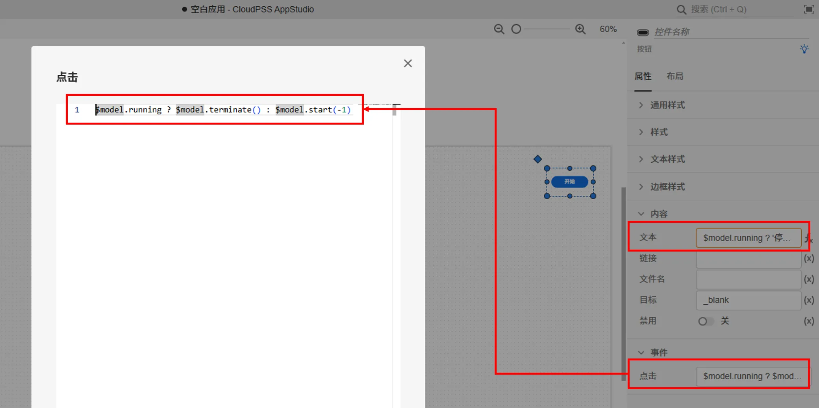Toggle expression (x) icon for 目标

809,300
